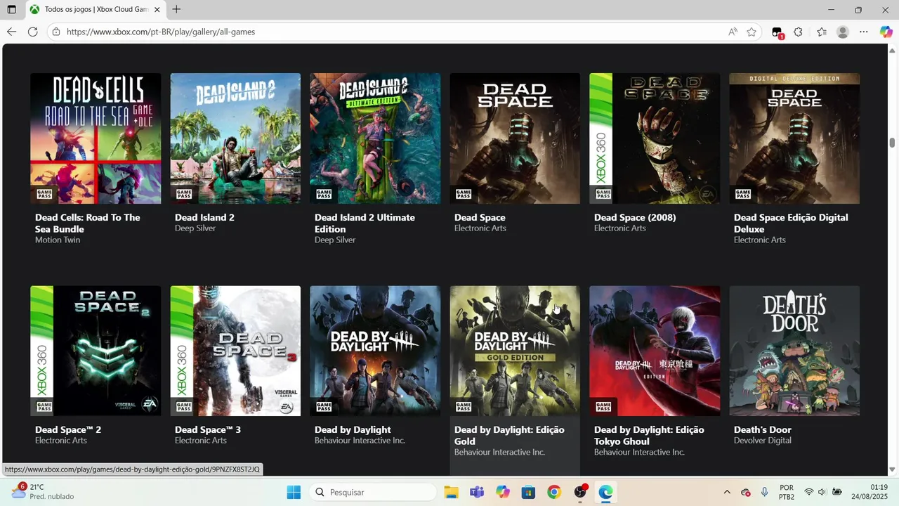Open the Dead Space 2 cover
The height and width of the screenshot is (506, 899).
(x=96, y=351)
